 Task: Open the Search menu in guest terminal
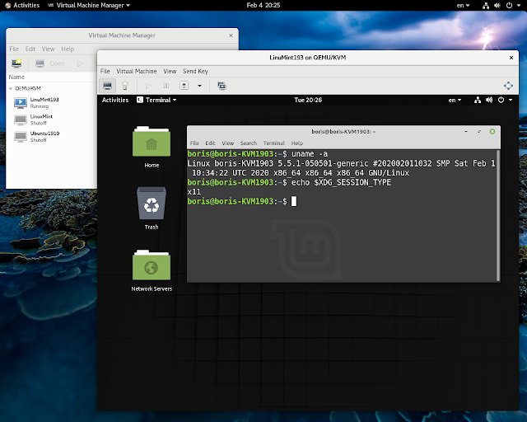pos(249,143)
